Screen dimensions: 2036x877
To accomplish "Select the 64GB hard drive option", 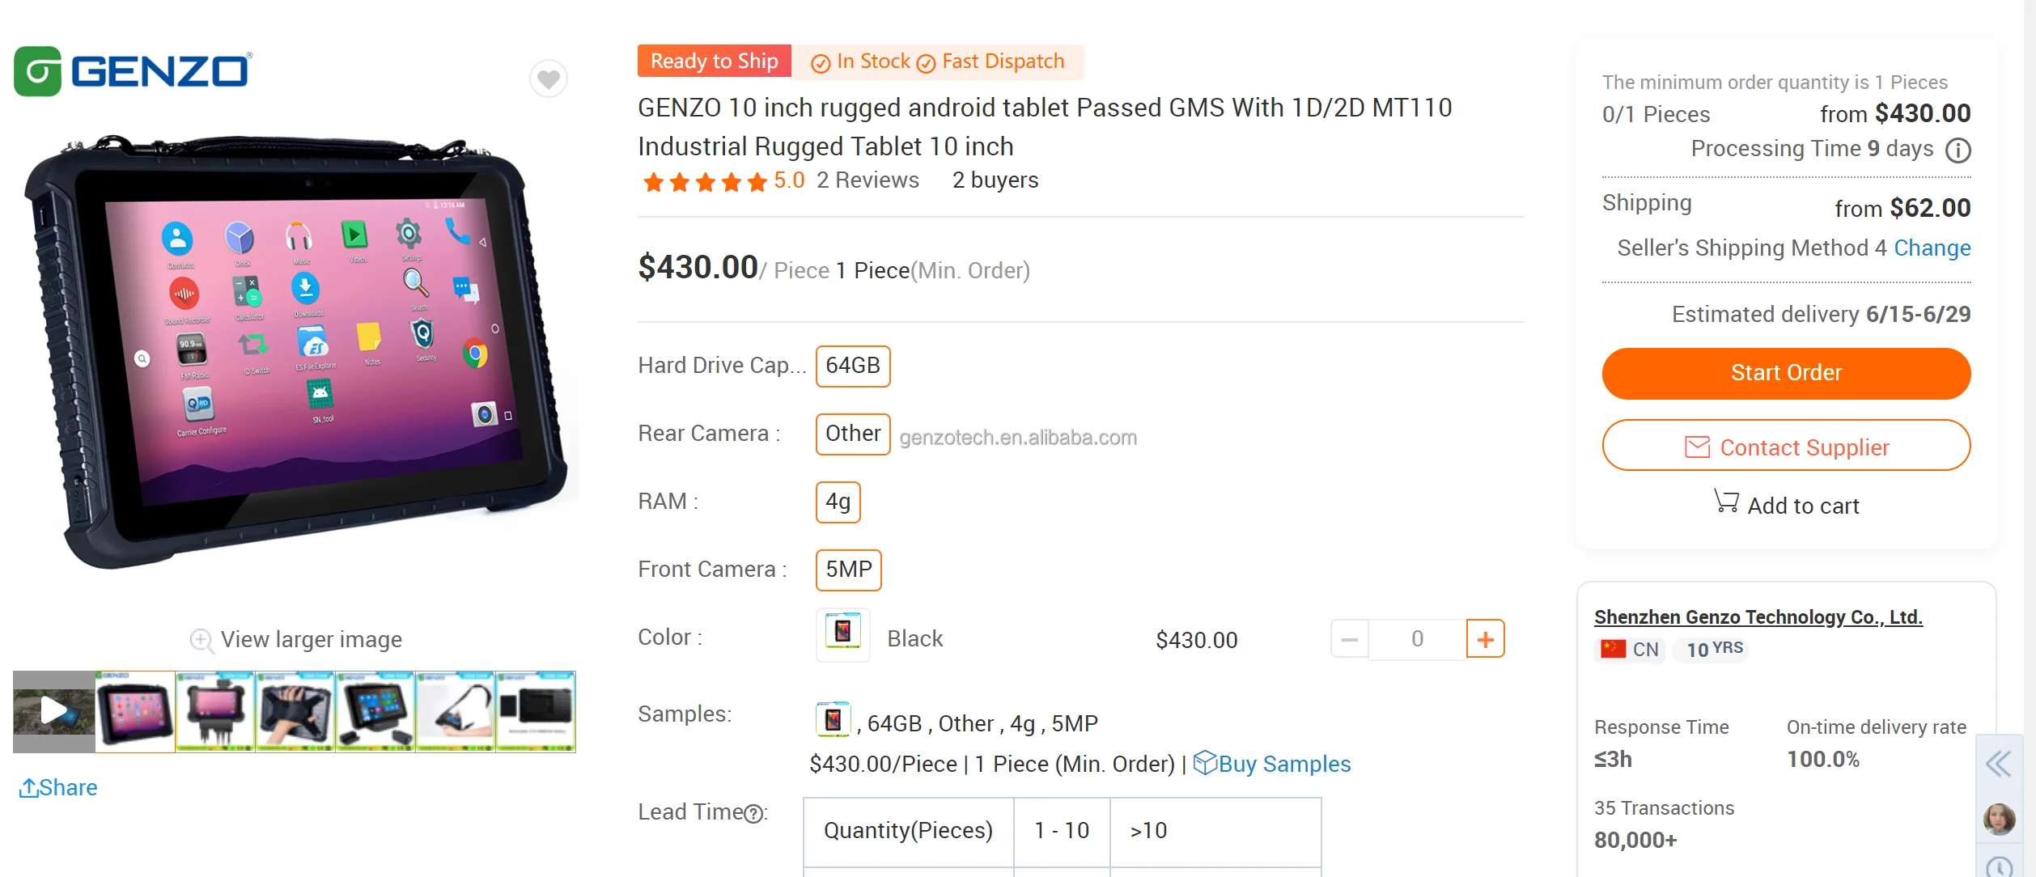I will pyautogui.click(x=853, y=366).
